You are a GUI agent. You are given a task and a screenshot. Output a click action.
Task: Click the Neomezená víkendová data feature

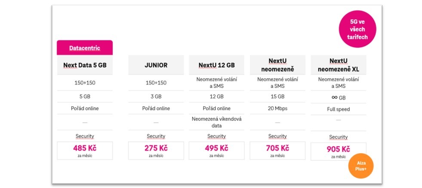pos(216,122)
